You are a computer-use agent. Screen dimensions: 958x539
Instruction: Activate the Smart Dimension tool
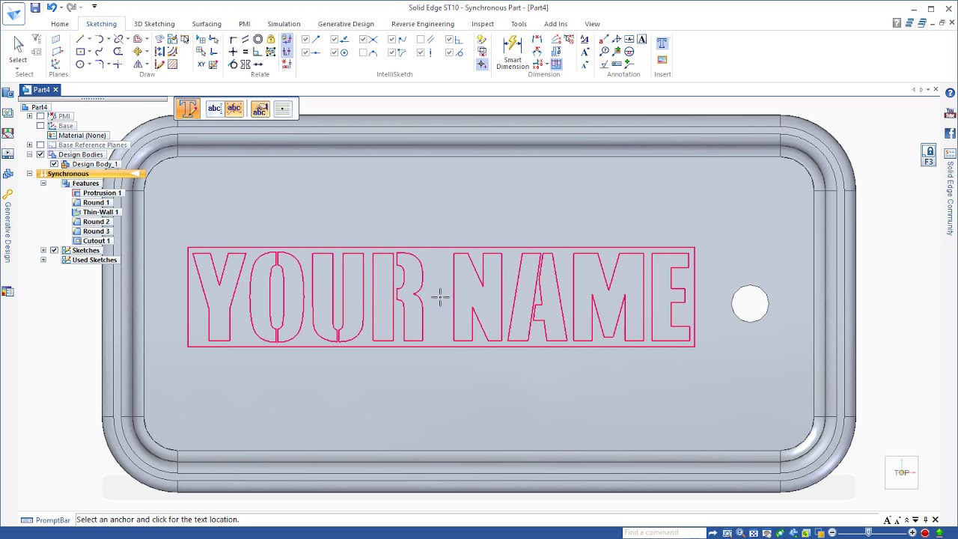pos(513,52)
